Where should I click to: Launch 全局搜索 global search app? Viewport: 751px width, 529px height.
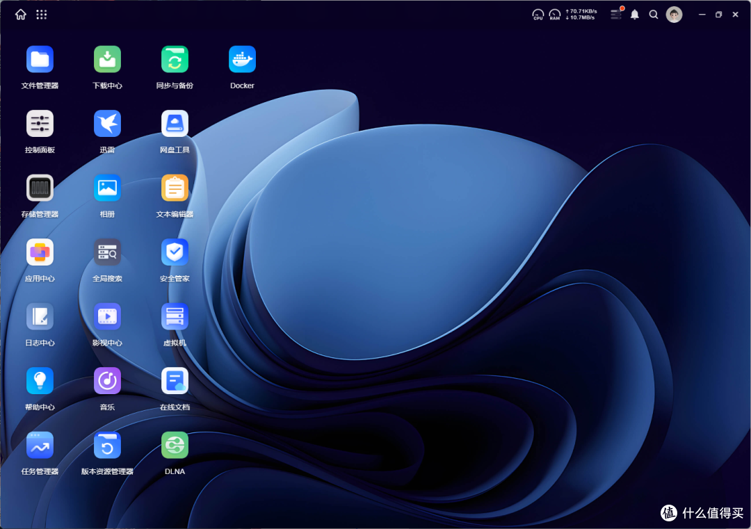point(107,252)
